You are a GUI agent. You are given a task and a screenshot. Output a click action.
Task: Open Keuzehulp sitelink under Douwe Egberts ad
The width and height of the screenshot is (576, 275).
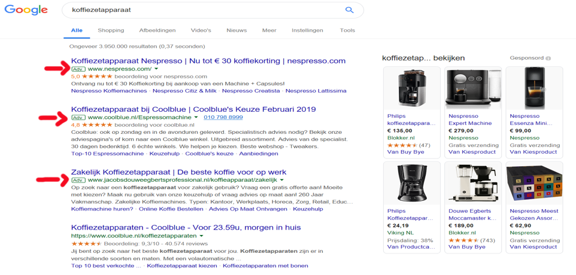pyautogui.click(x=308, y=209)
